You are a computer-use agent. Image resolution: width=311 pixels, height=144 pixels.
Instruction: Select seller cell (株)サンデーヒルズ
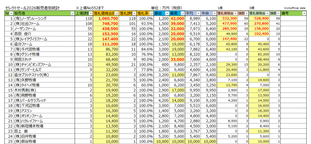pyautogui.click(x=44, y=70)
